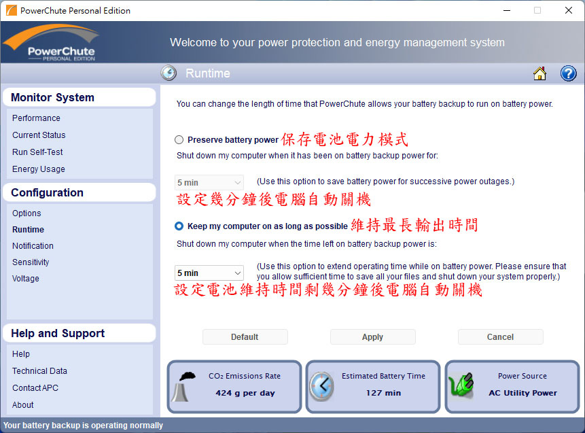585x433 pixels.
Task: Click the Default button
Action: pyautogui.click(x=245, y=336)
